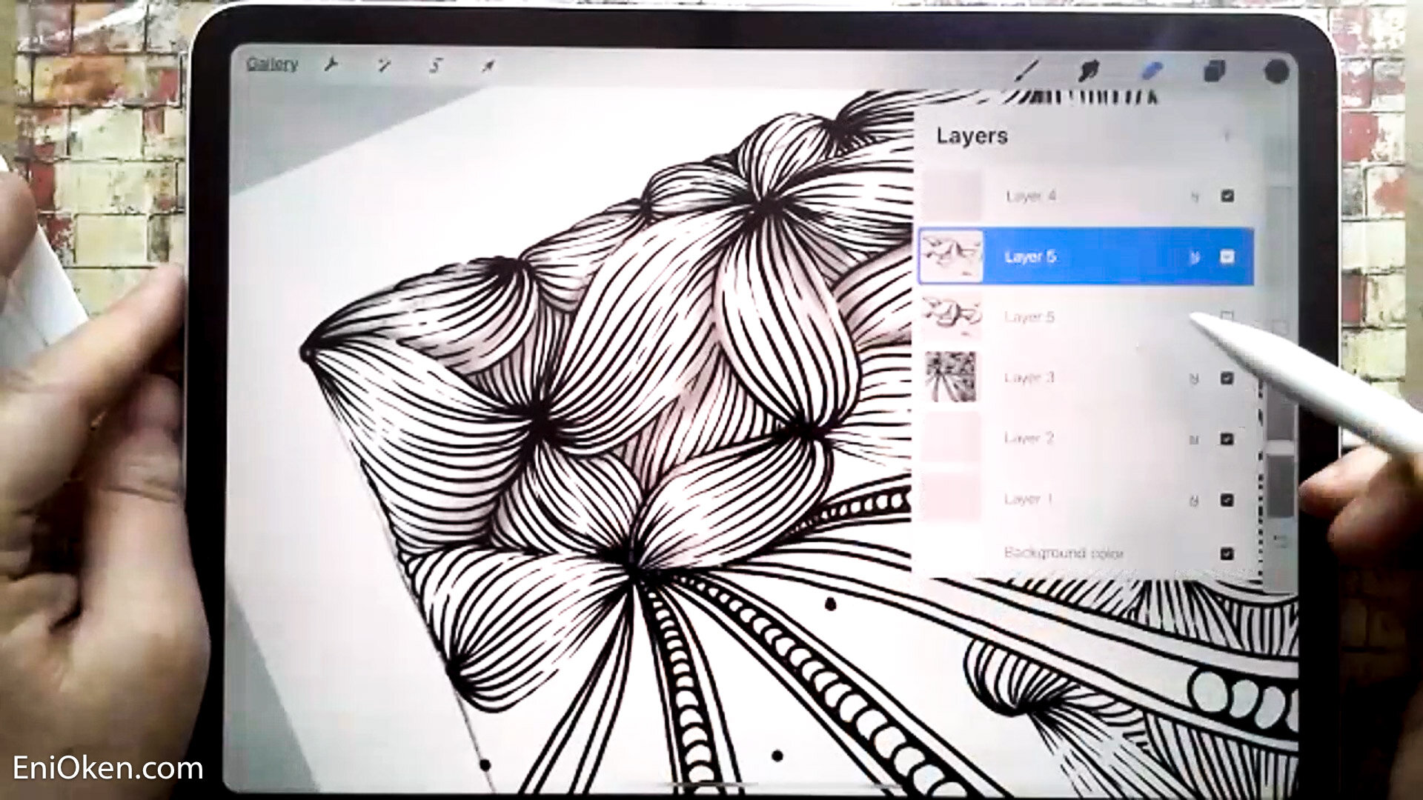
Task: Toggle Layer 3 visibility checkbox
Action: [x=1227, y=379]
